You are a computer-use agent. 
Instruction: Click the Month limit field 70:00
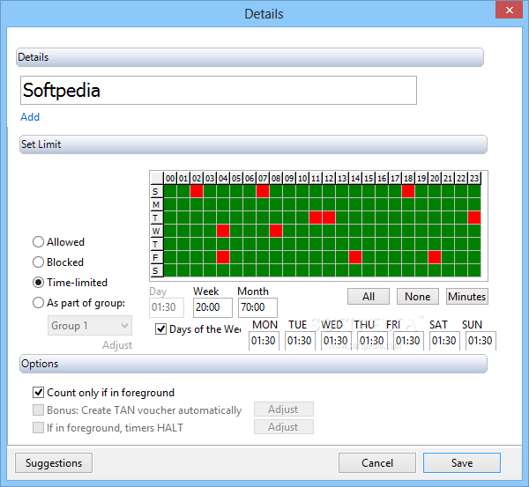click(x=257, y=307)
